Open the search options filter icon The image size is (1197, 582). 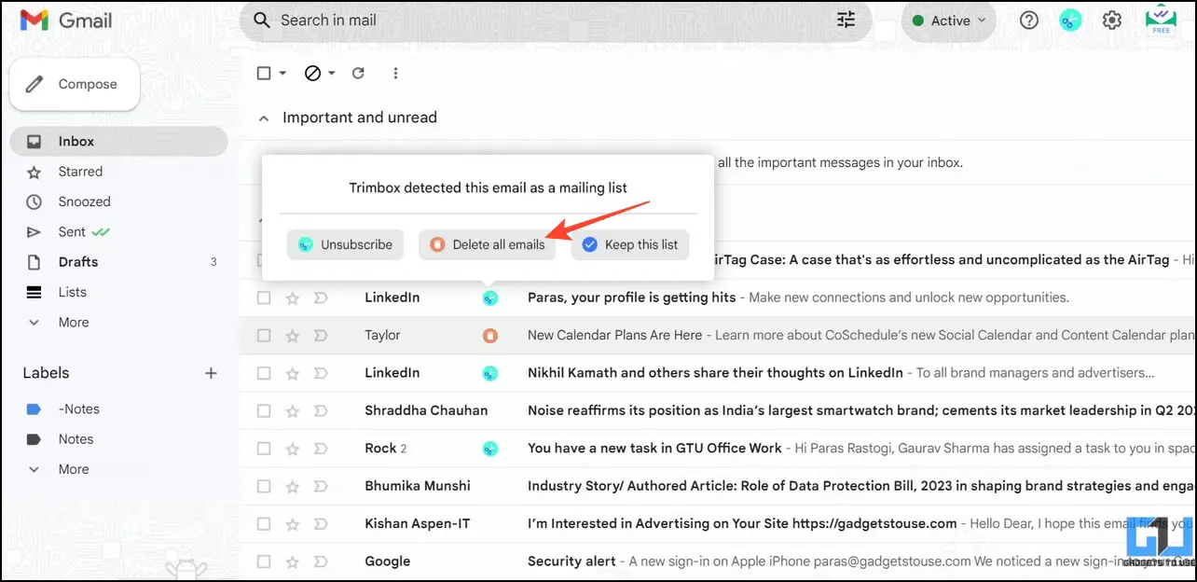click(846, 20)
